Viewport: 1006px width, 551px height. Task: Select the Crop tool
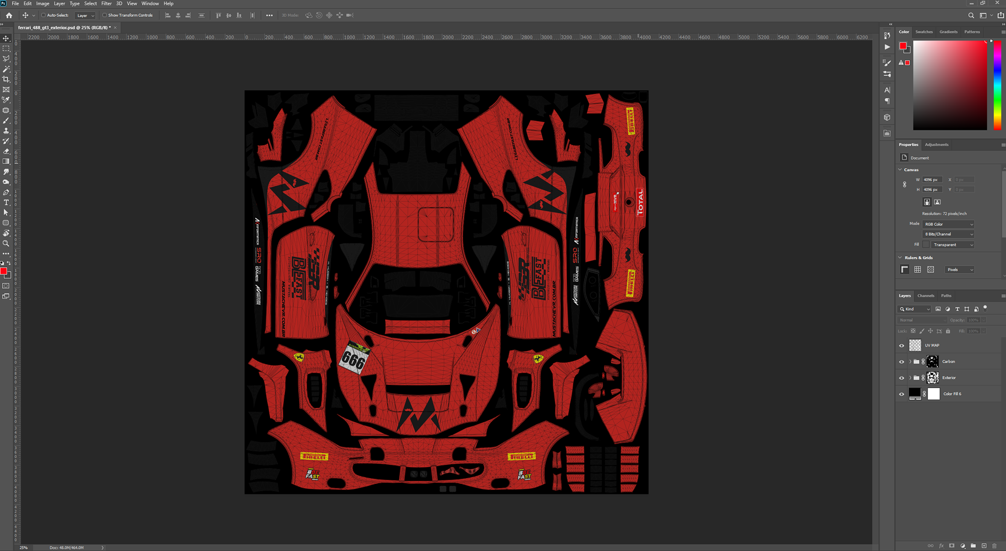pos(6,79)
